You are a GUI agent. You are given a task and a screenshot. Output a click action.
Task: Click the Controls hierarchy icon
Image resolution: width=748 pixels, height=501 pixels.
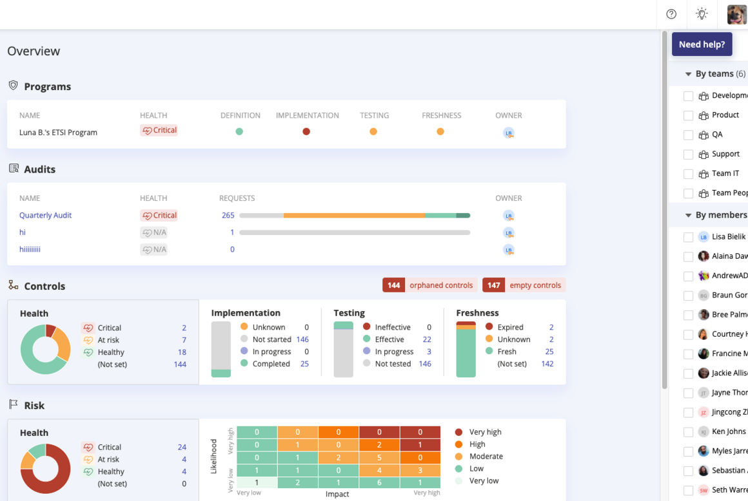[x=14, y=285]
